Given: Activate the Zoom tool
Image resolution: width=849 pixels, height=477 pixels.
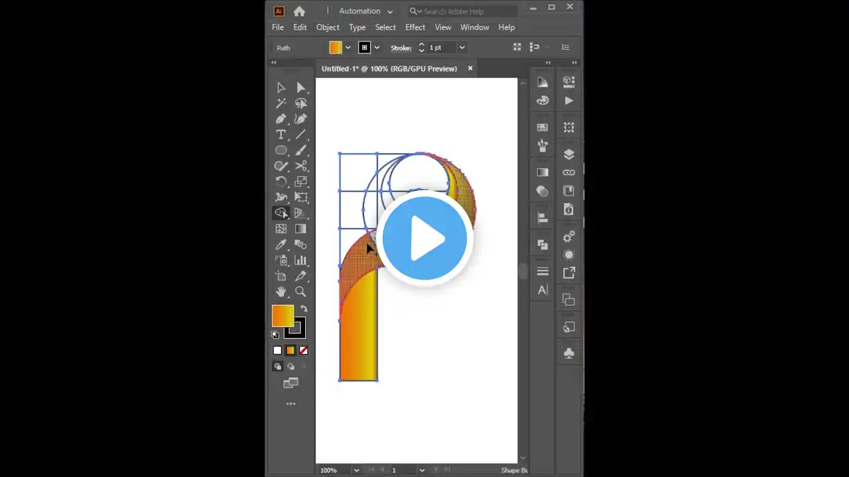Looking at the screenshot, I should 300,291.
